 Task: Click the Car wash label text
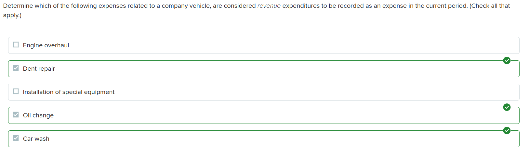click(x=36, y=139)
